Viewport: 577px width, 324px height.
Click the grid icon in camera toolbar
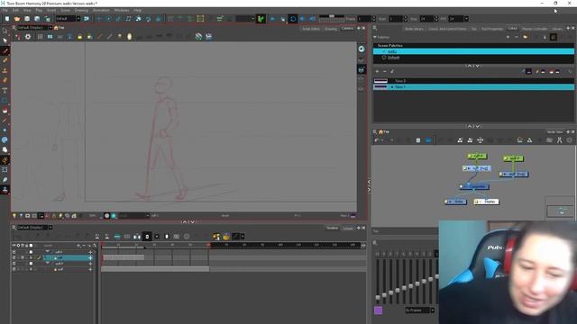(x=40, y=37)
